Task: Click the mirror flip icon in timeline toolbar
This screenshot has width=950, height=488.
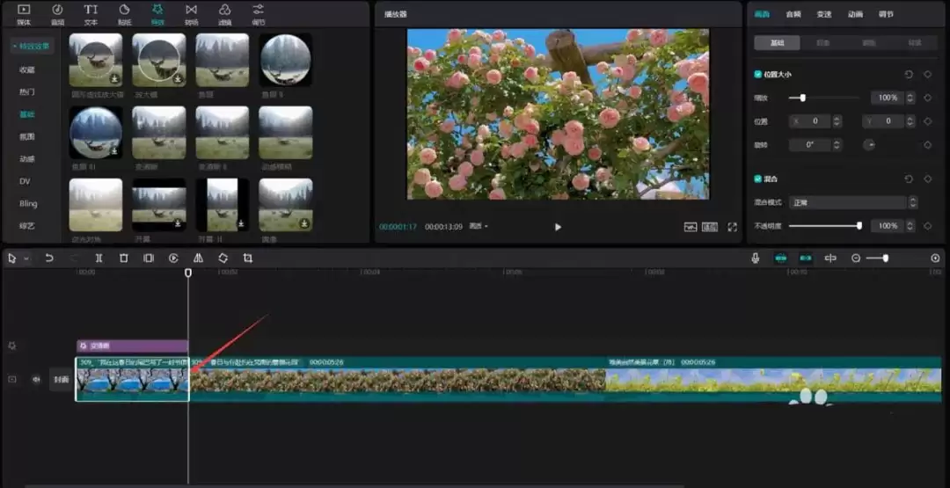Action: [x=198, y=259]
